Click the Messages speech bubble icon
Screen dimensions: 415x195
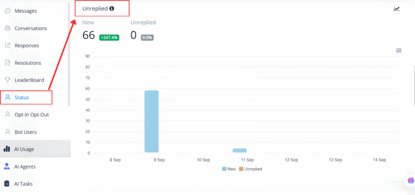[7, 11]
